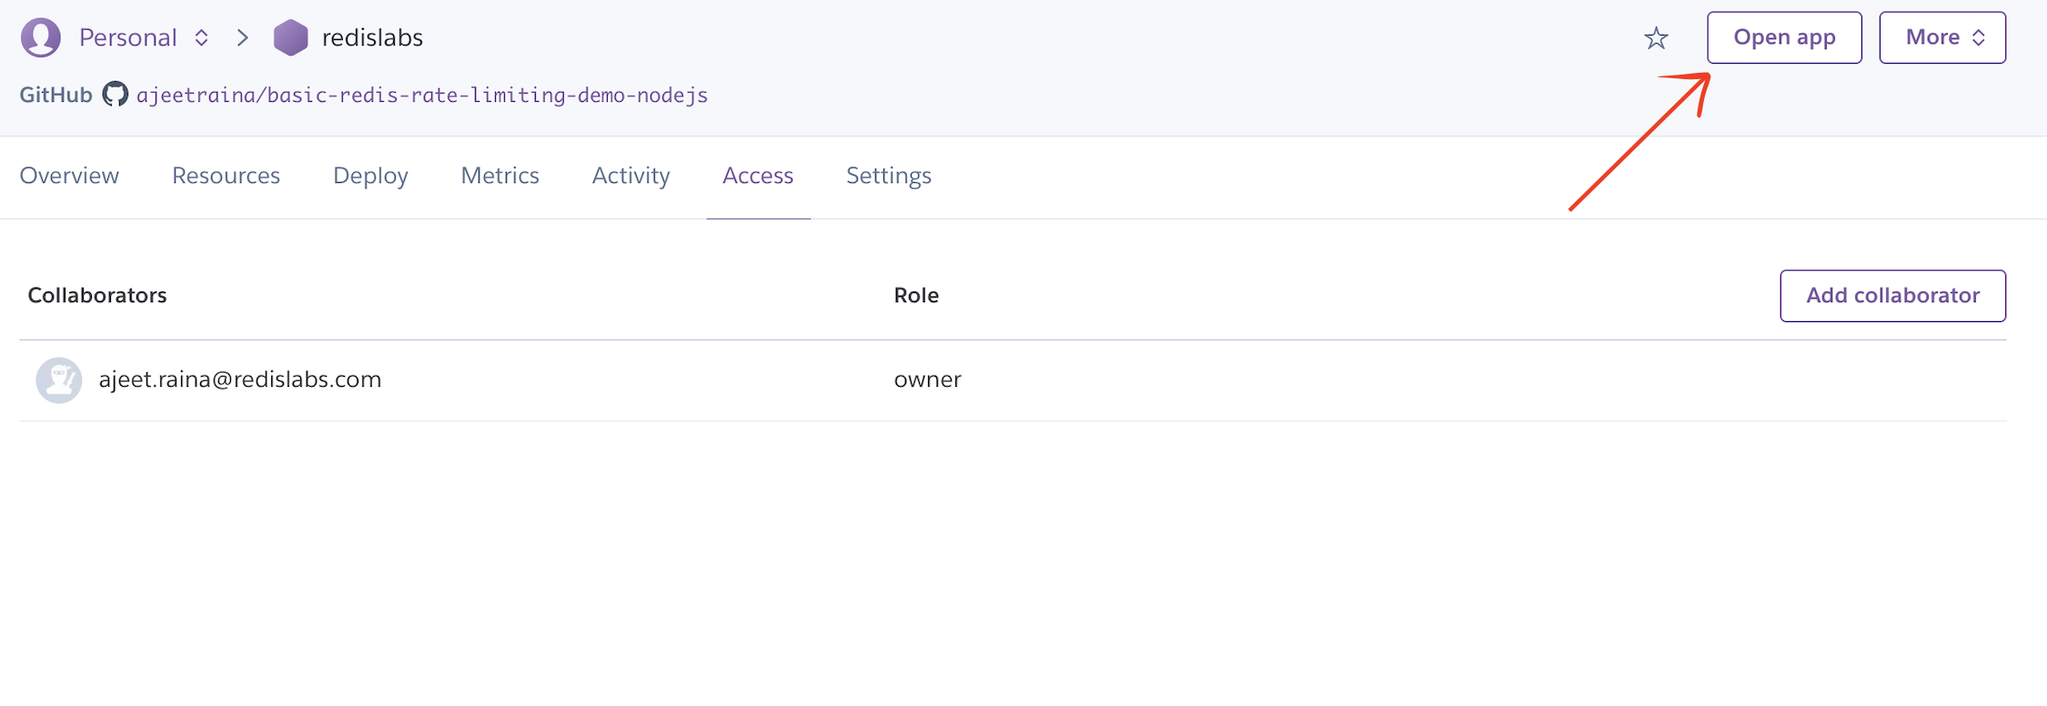The image size is (2047, 706).
Task: Switch to the Metrics tab
Action: (499, 176)
